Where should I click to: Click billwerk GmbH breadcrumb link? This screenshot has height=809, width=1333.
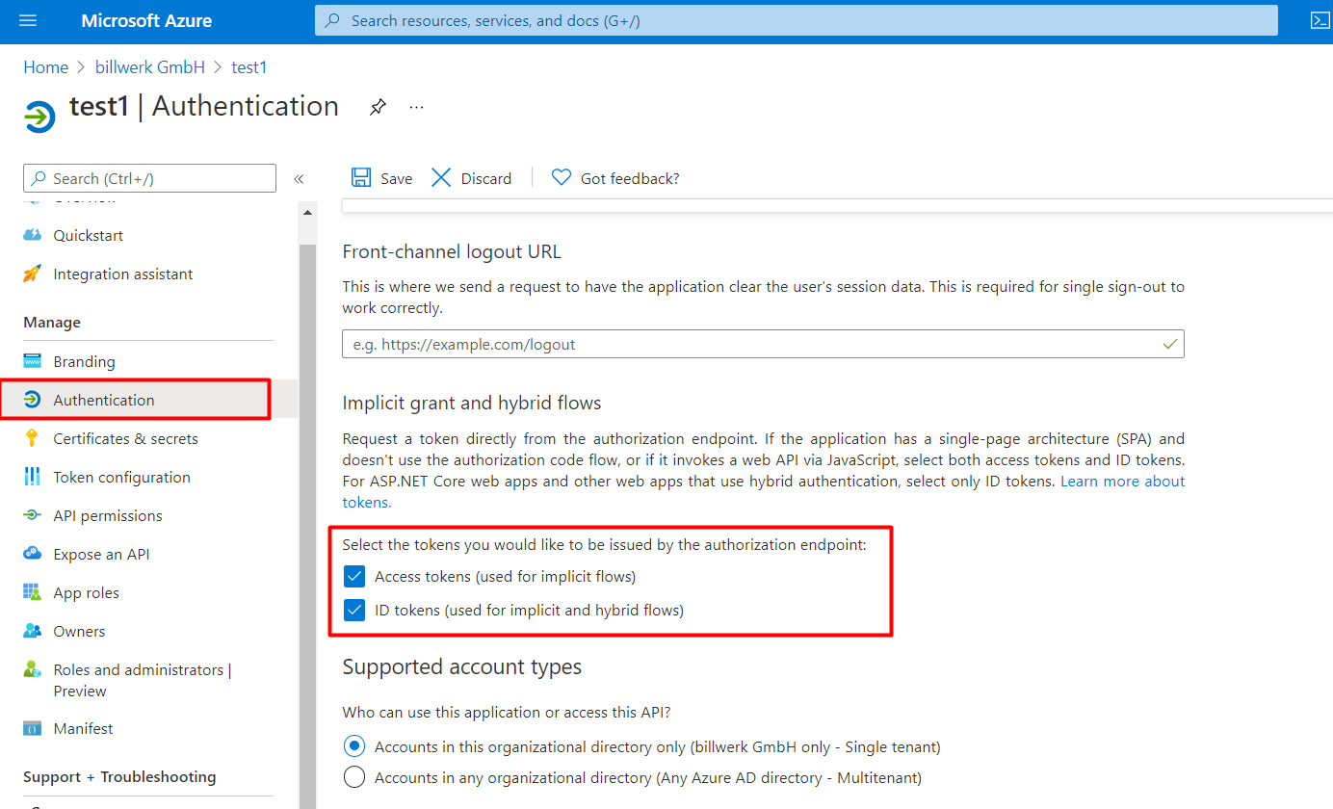tap(150, 67)
